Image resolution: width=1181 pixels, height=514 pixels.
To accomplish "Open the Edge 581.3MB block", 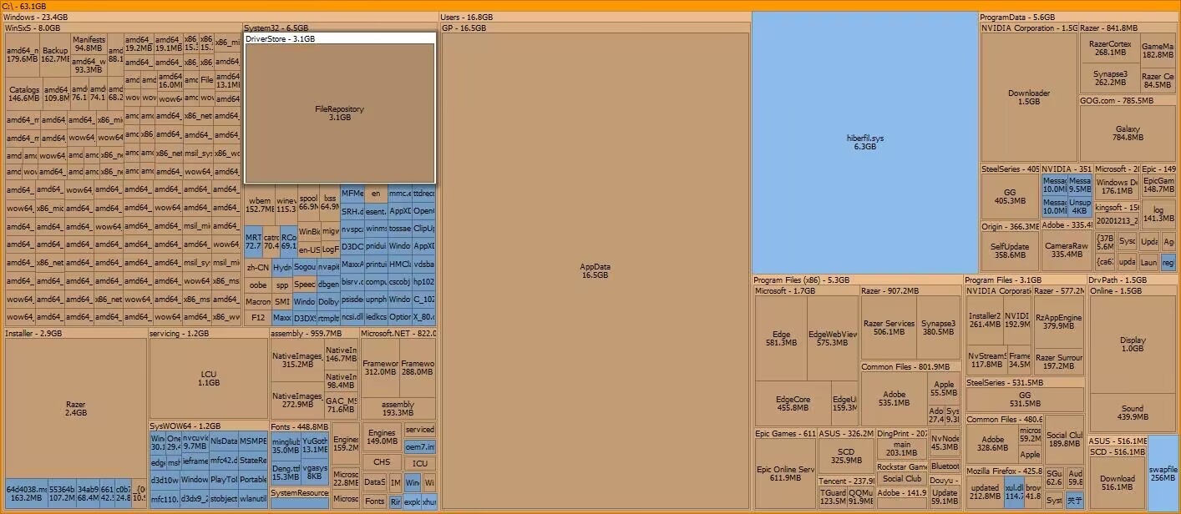I will pos(781,338).
